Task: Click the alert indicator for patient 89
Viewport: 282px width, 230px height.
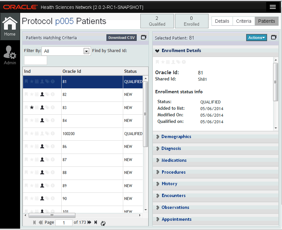Action: pos(53,186)
